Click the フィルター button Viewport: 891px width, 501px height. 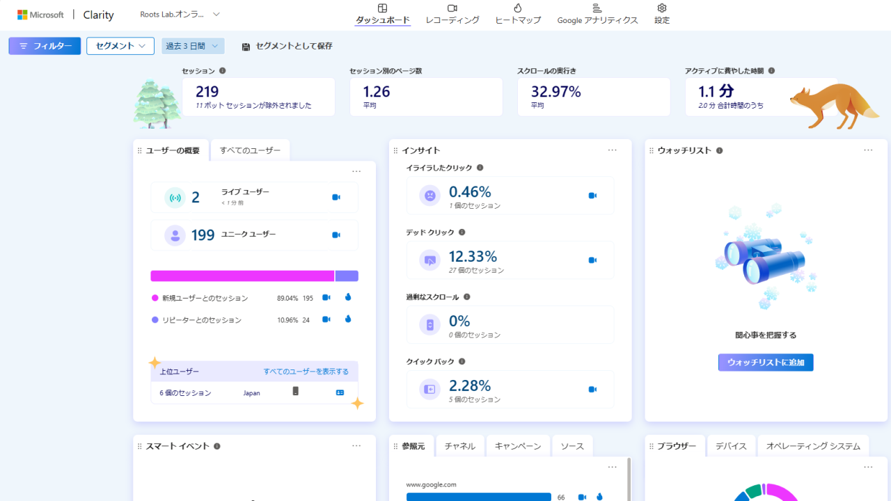tap(45, 46)
